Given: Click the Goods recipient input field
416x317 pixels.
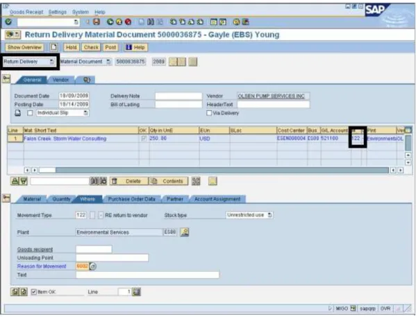Looking at the screenshot, I should [x=94, y=249].
